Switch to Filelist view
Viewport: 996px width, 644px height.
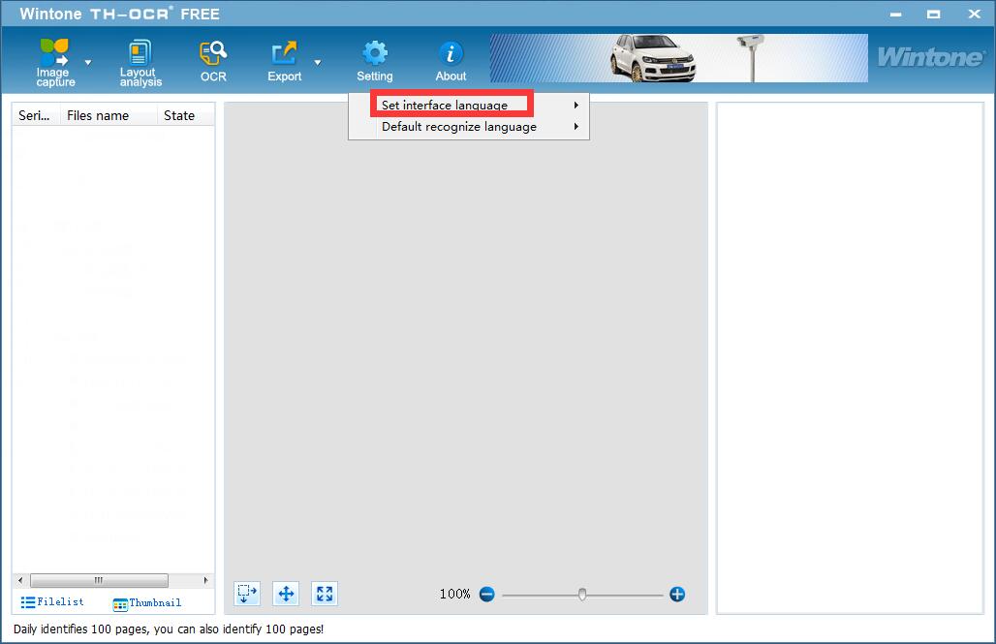pyautogui.click(x=53, y=602)
